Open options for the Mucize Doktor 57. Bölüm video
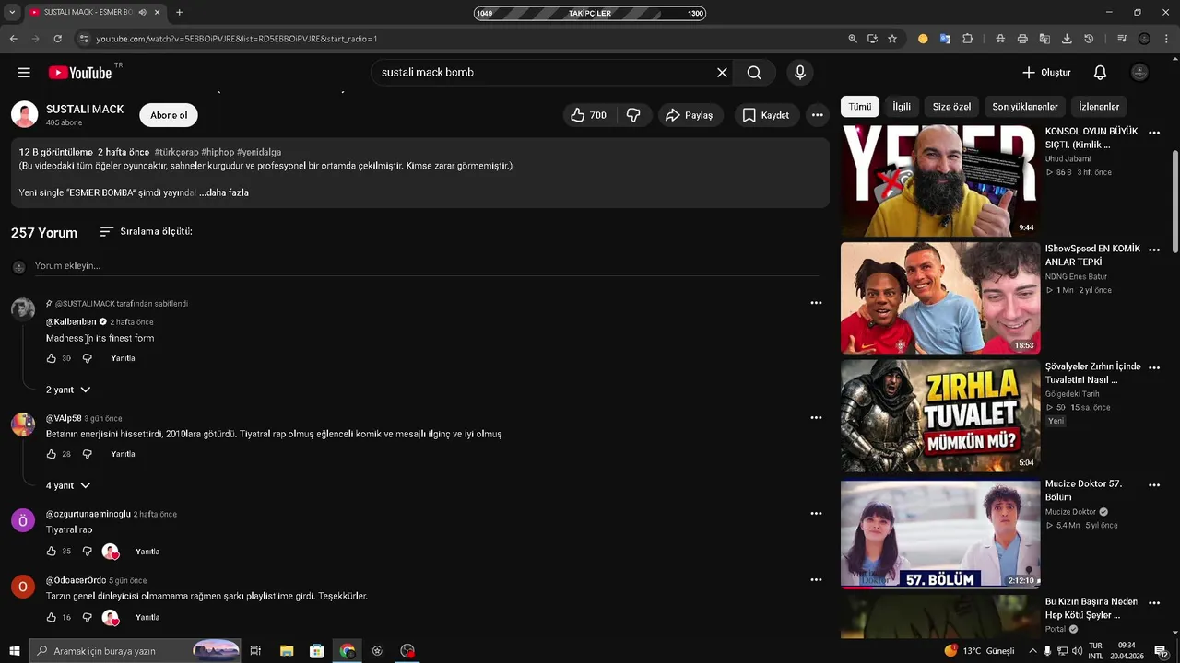1180x663 pixels. pyautogui.click(x=1154, y=484)
